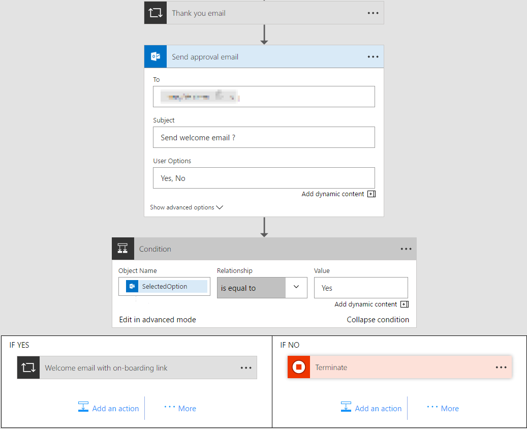Open the Terminate action ellipsis menu
The width and height of the screenshot is (527, 429).
pyautogui.click(x=501, y=367)
